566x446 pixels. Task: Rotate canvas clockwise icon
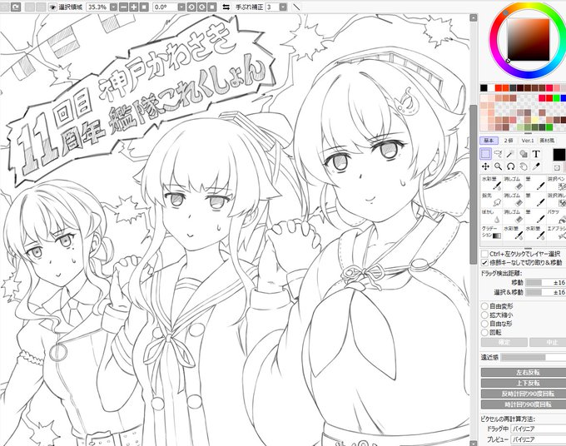(x=201, y=7)
